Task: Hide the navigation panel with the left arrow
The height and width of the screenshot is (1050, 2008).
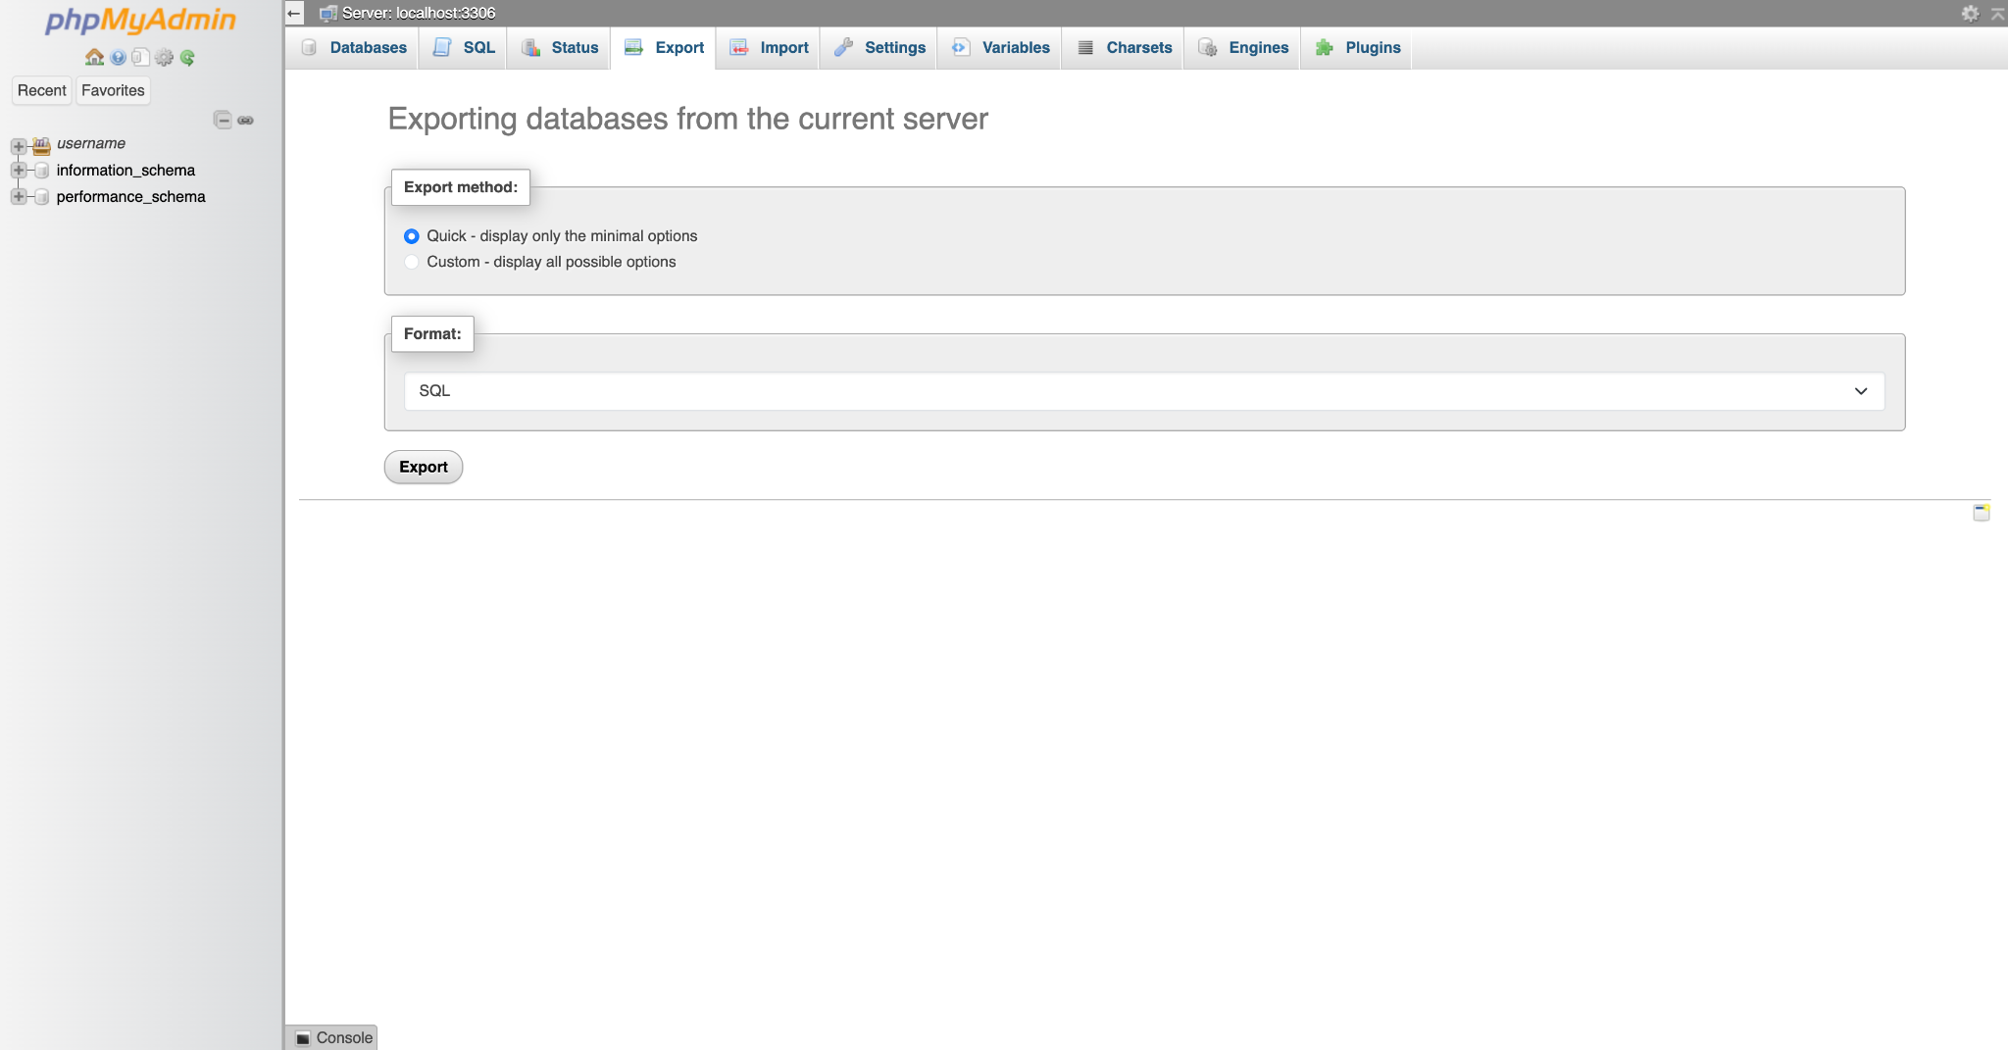Action: pyautogui.click(x=294, y=13)
